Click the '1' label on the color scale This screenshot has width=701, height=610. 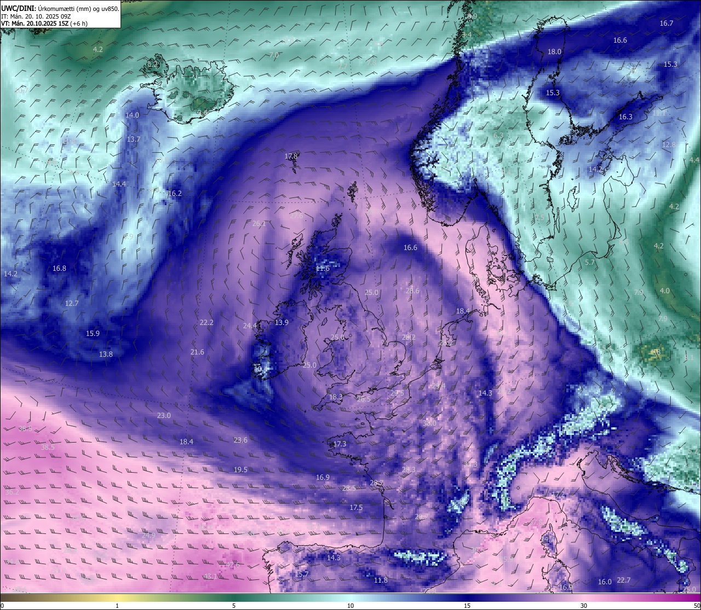pos(117,606)
